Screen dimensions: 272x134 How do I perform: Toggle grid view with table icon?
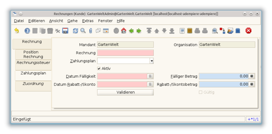(x=106, y=31)
